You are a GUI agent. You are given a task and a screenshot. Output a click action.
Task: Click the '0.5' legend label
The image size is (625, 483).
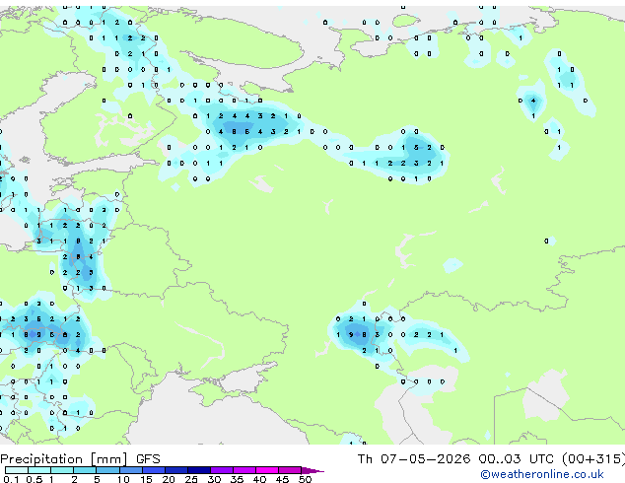coord(35,479)
